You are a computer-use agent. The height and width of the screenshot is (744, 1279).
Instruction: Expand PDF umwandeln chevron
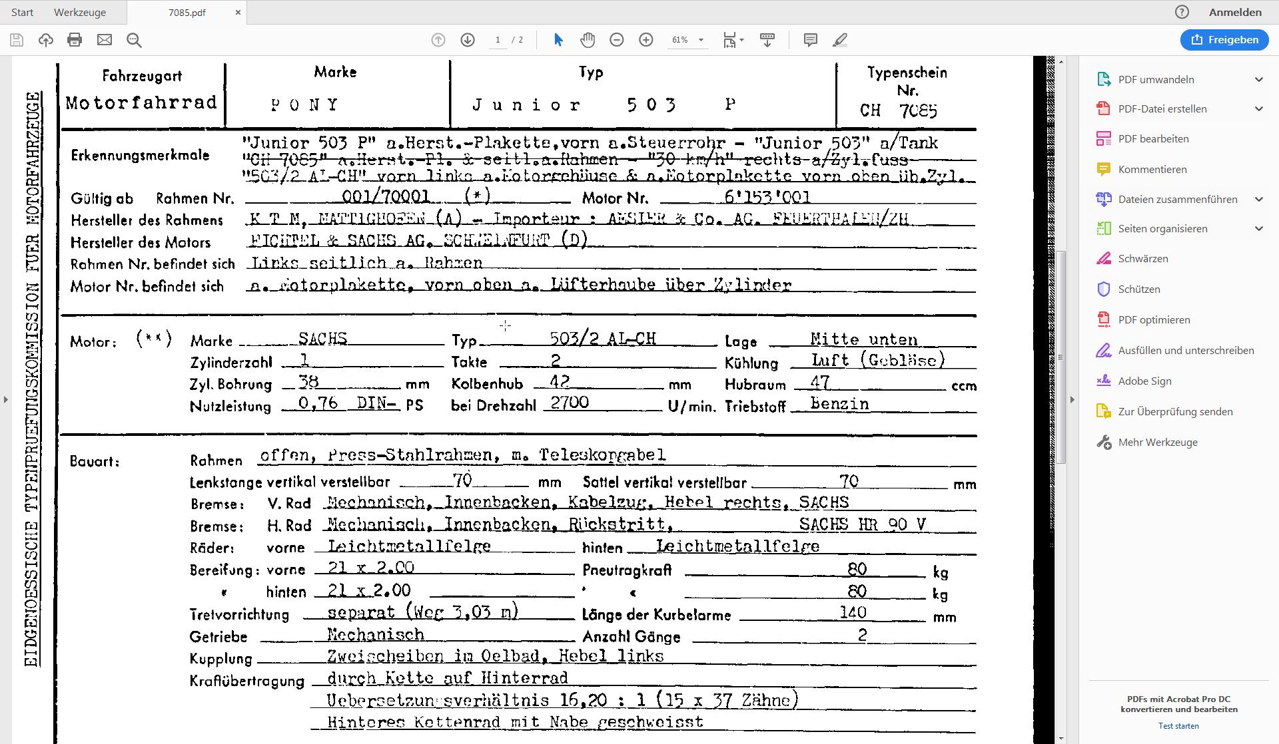point(1259,79)
